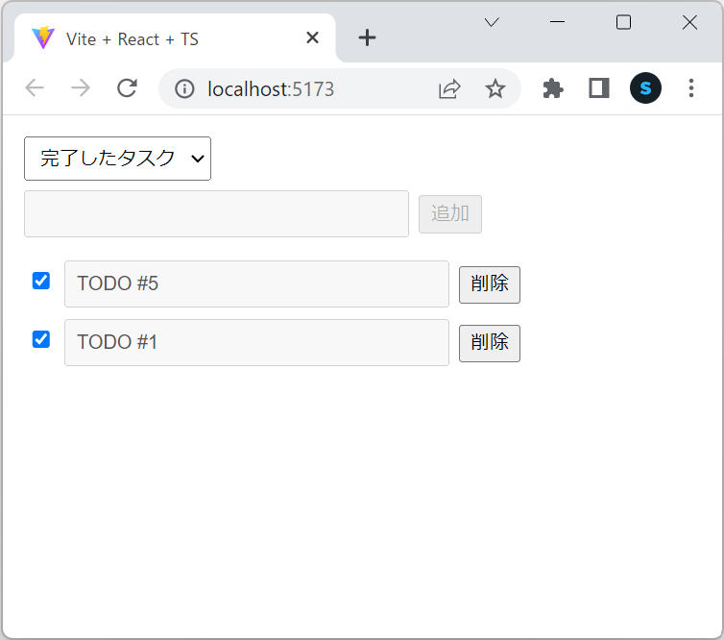Close the Vite + React + TS tab
This screenshot has width=724, height=640.
[313, 37]
